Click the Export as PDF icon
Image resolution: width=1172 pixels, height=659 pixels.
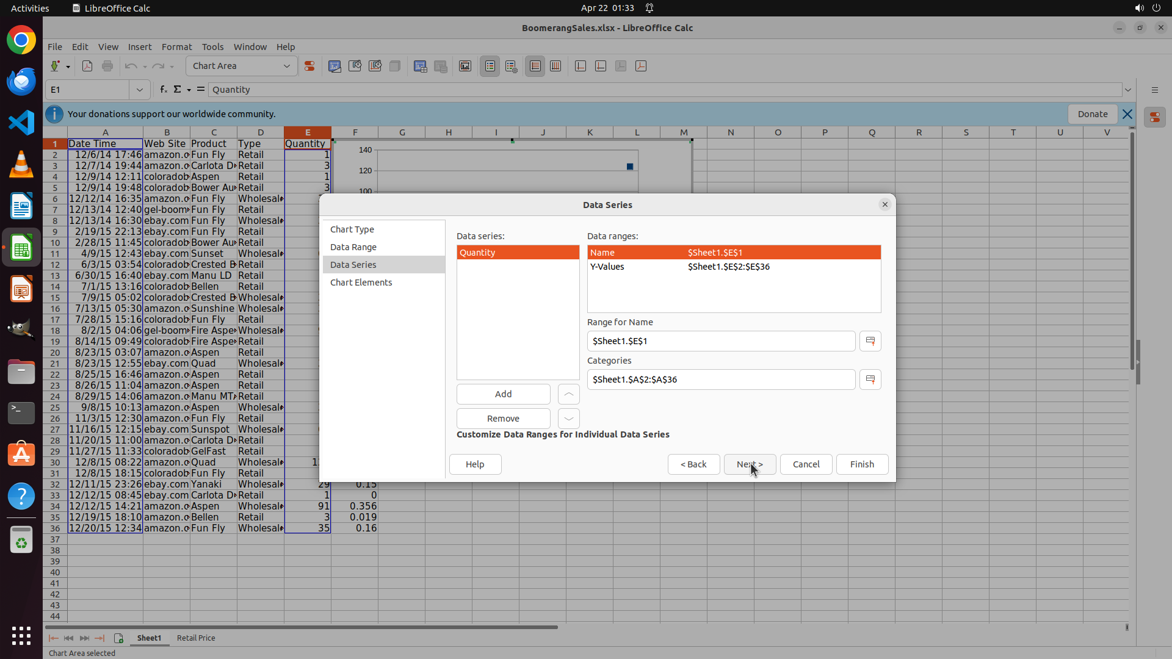pyautogui.click(x=87, y=66)
